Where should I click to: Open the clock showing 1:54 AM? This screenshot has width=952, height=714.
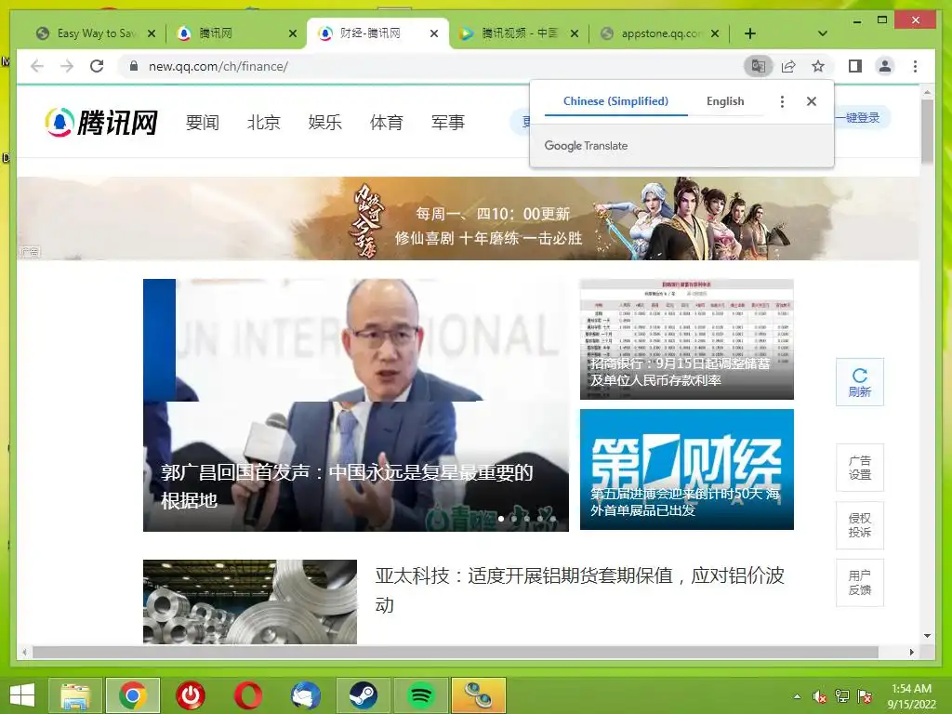[x=911, y=695]
